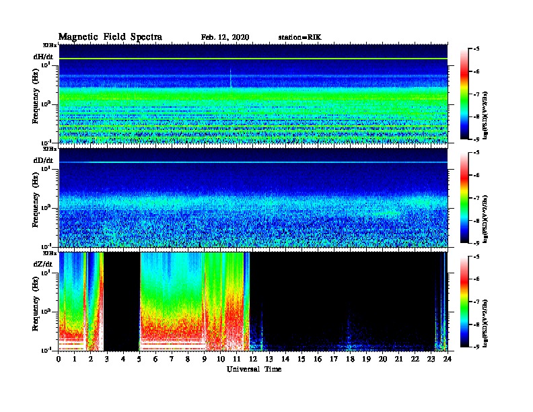Click the "-8" value on the dZ/dt colorbar
The width and height of the screenshot is (533, 412).
(476, 324)
